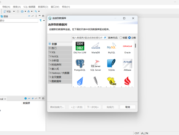The width and height of the screenshot is (179, 135).
Task: Pick the MySQL database driver
Action: point(112,46)
